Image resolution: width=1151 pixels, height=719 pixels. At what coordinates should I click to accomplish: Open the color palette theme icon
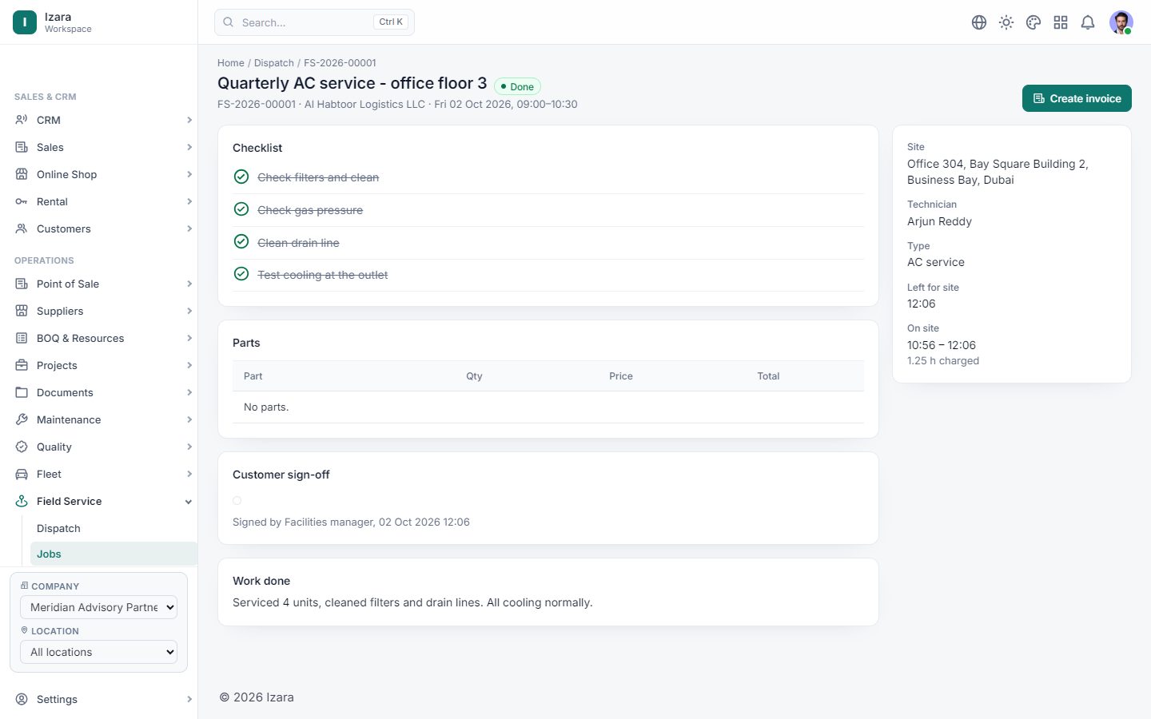click(1034, 22)
